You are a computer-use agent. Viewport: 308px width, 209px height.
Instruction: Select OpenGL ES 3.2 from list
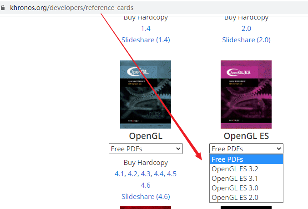click(x=246, y=169)
